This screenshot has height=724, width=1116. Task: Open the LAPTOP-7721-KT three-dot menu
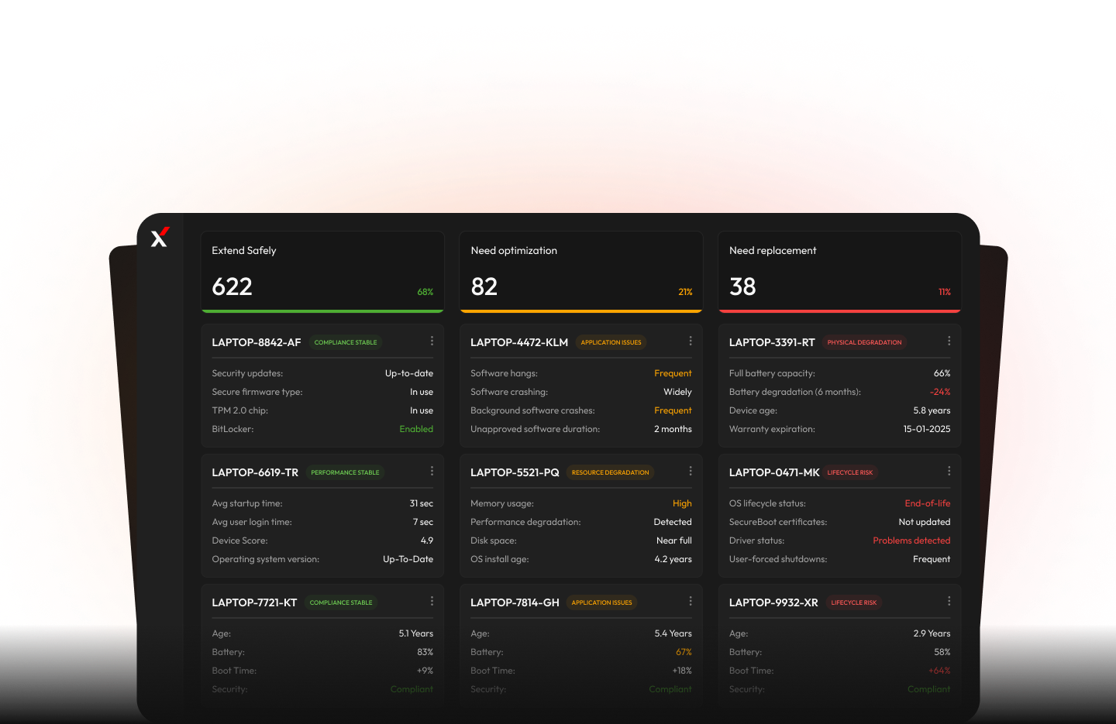pyautogui.click(x=432, y=602)
